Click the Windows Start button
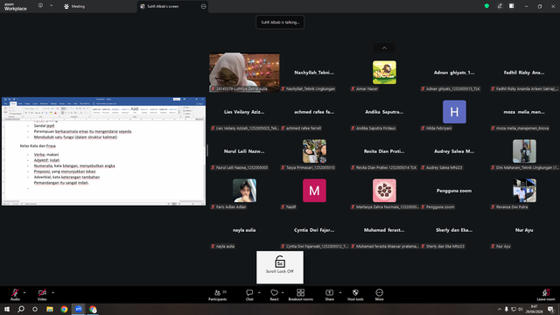 click(x=7, y=309)
